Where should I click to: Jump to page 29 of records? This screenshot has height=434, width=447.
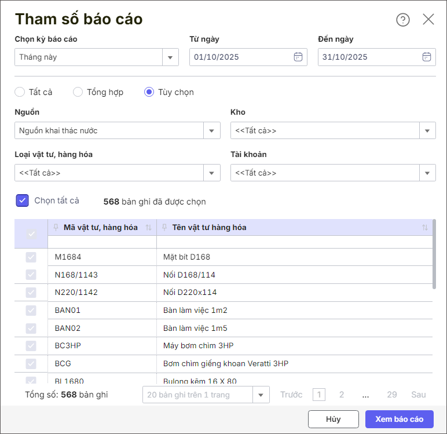[392, 395]
